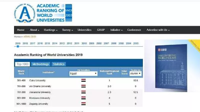Click world rank 901-1000 cell
Viewport: 200px width, 112px height.
pyautogui.click(x=21, y=104)
